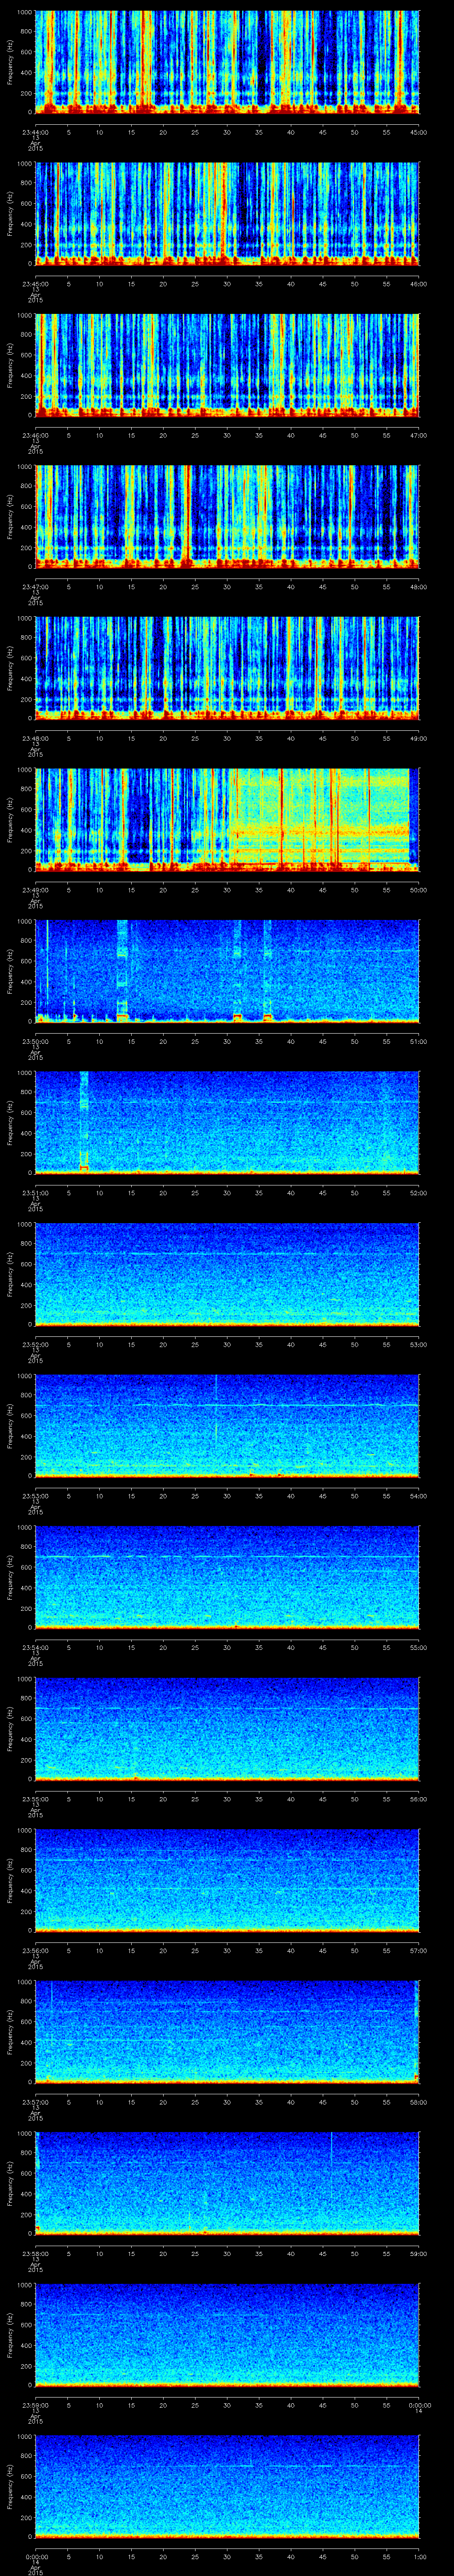Click the spectrogram panel starting at 23:50:00
Screen dimensions: 454x2576
(227, 971)
